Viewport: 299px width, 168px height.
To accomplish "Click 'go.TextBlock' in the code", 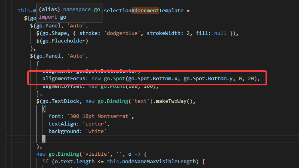I will [x=61, y=101].
